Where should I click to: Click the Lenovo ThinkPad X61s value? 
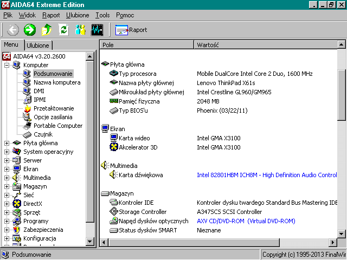tap(226, 83)
